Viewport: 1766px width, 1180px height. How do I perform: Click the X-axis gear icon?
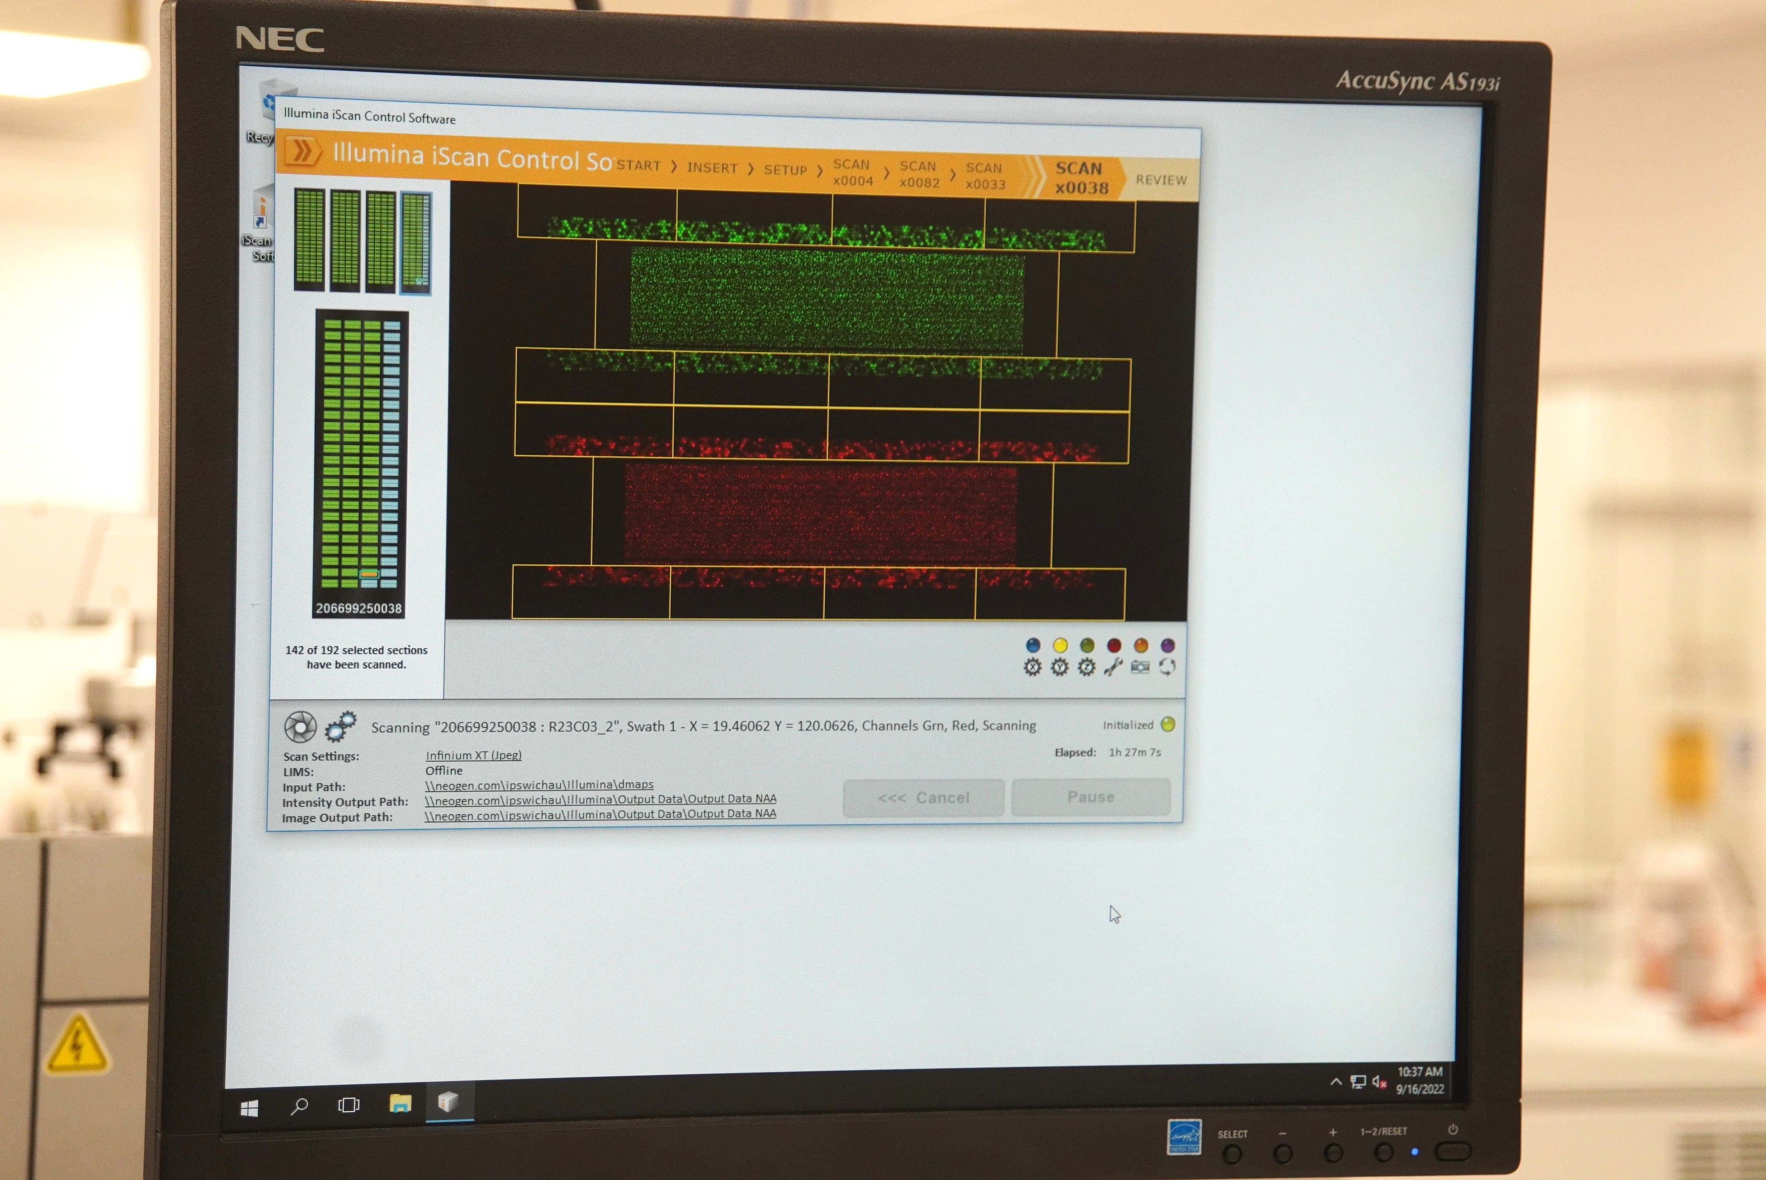(x=1032, y=667)
